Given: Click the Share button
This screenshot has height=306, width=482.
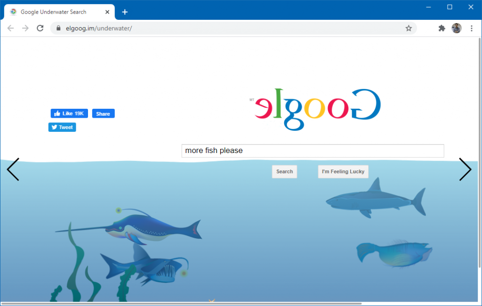Looking at the screenshot, I should pyautogui.click(x=103, y=113).
